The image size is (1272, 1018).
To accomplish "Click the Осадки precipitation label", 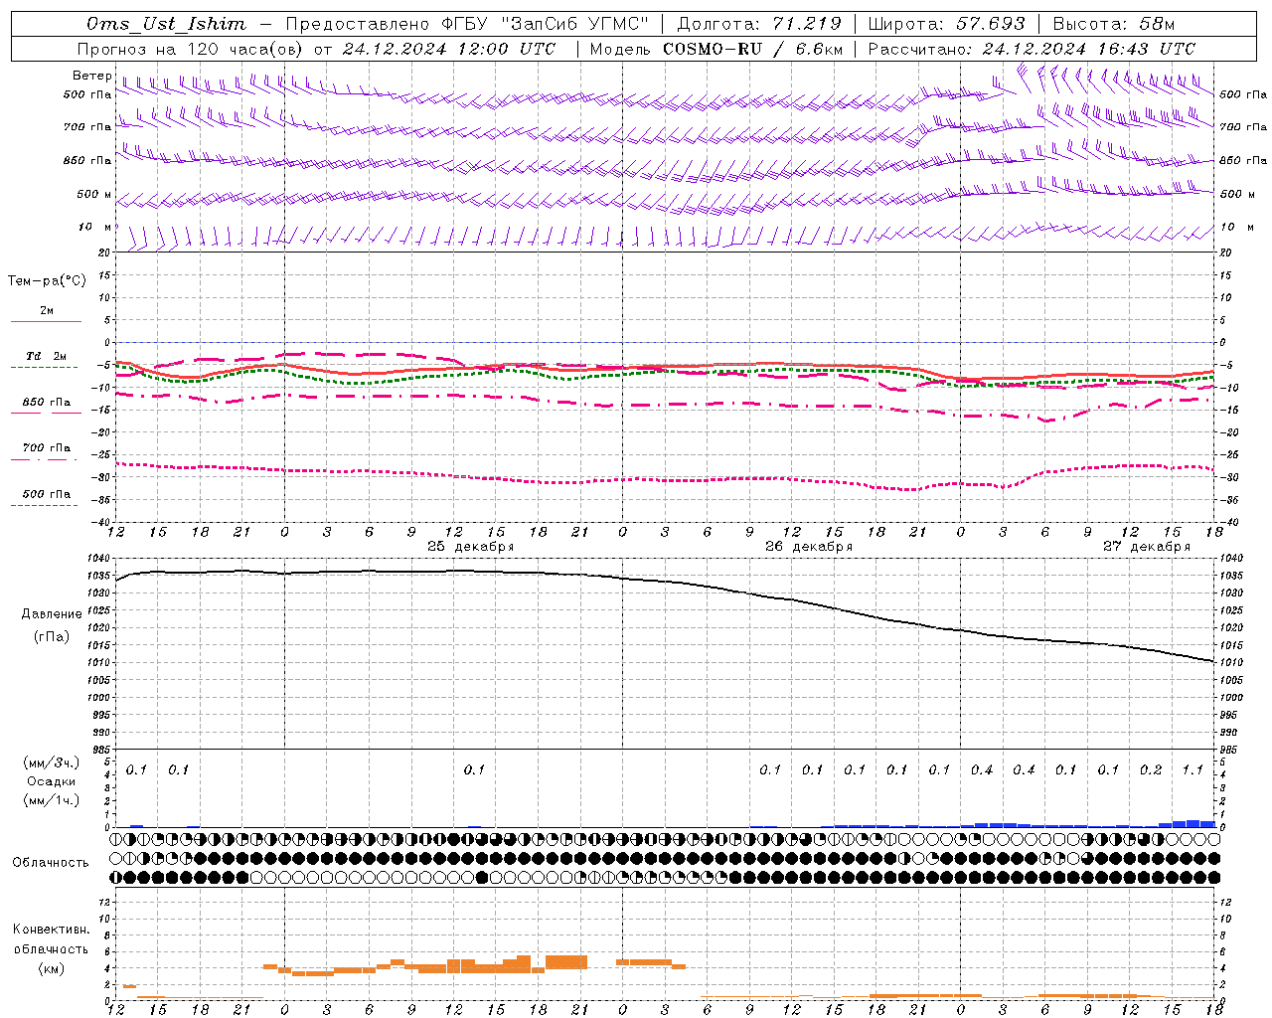I will 52,781.
